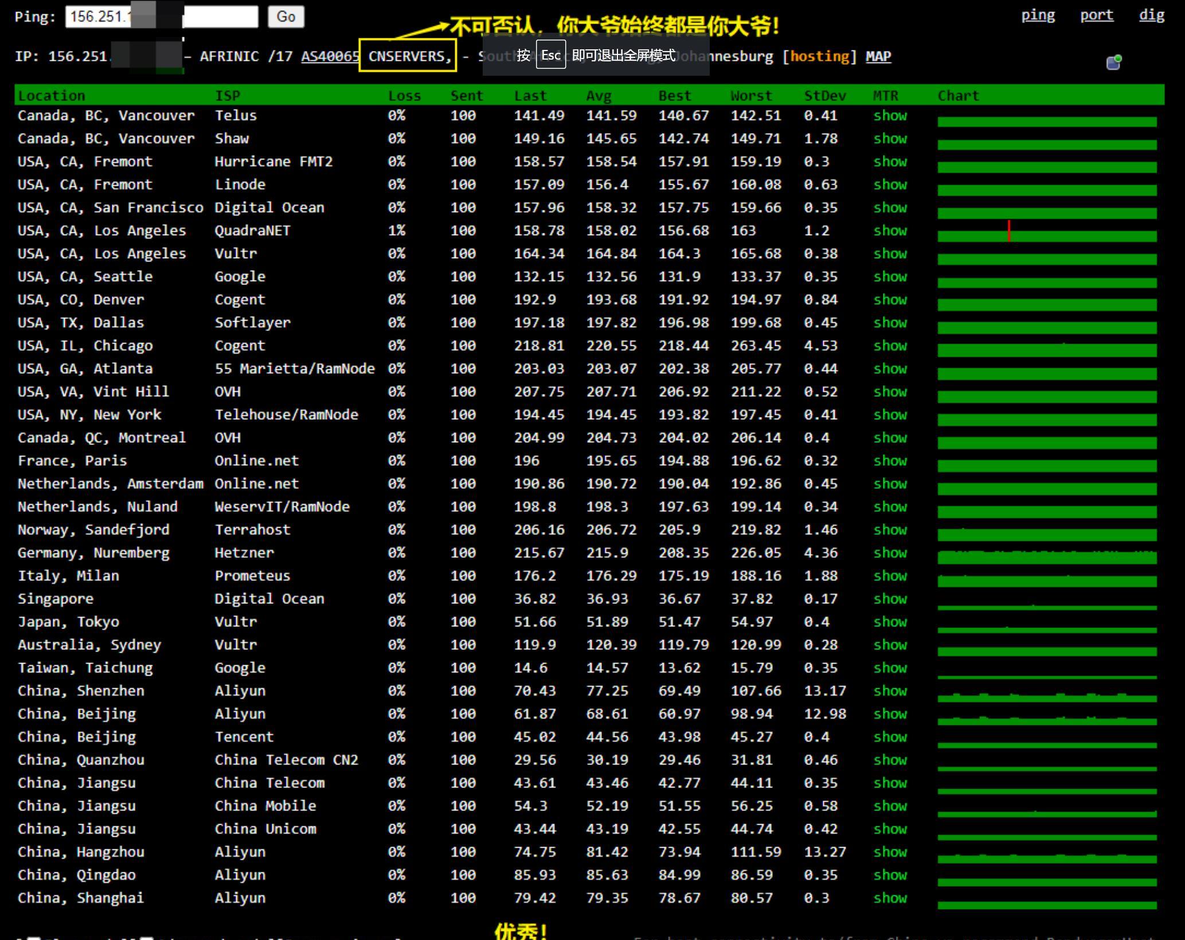Image resolution: width=1185 pixels, height=940 pixels.
Task: Open the port tool link
Action: pyautogui.click(x=1096, y=15)
